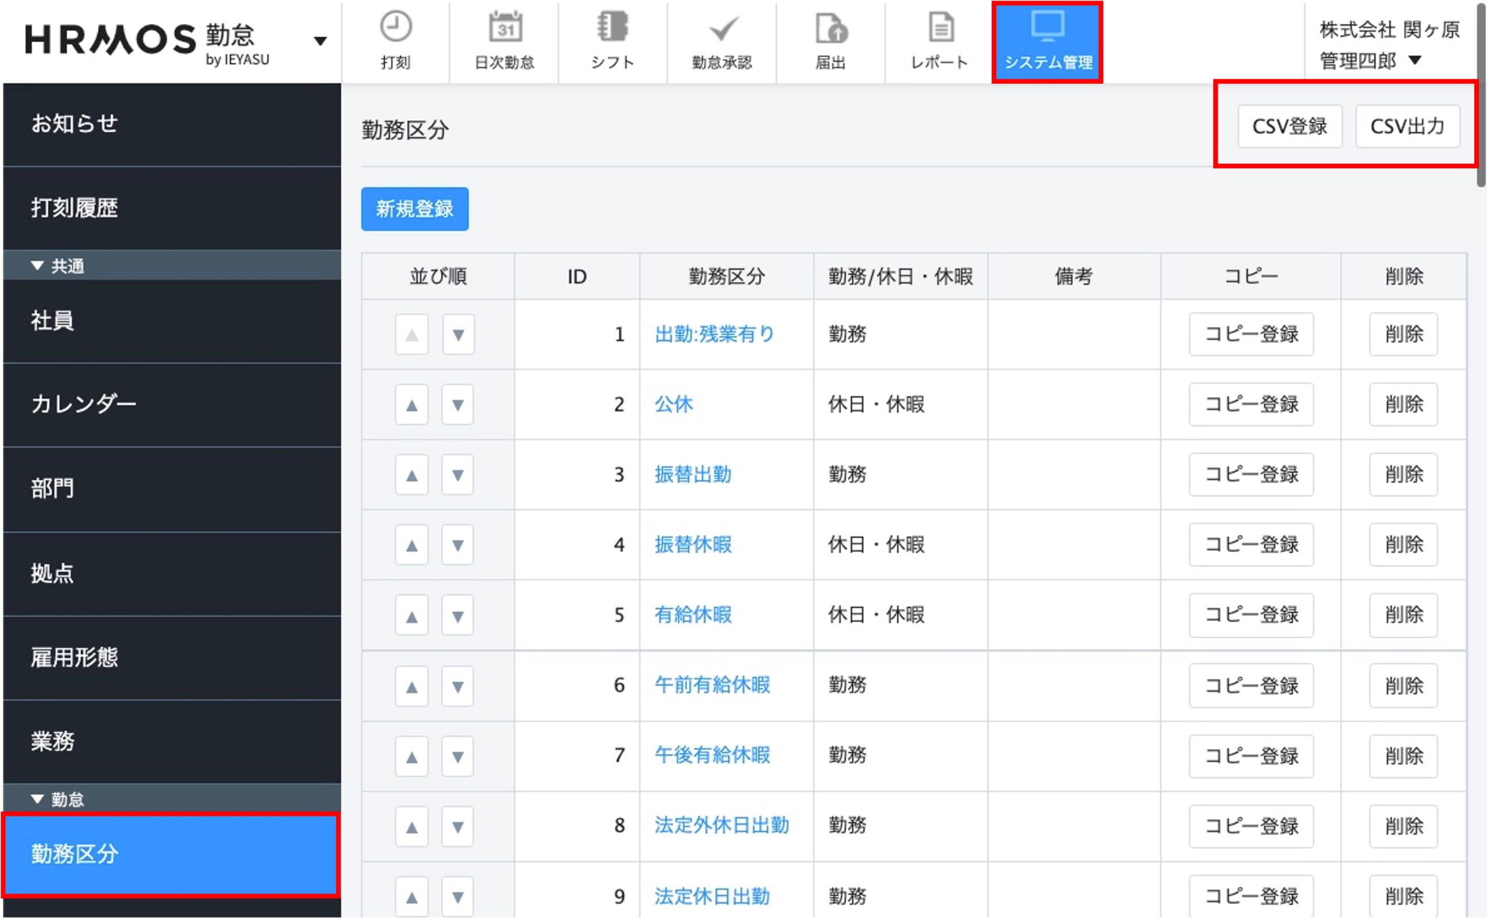1487x918 pixels.
Task: Move 公休 row up with arrow
Action: 411,405
